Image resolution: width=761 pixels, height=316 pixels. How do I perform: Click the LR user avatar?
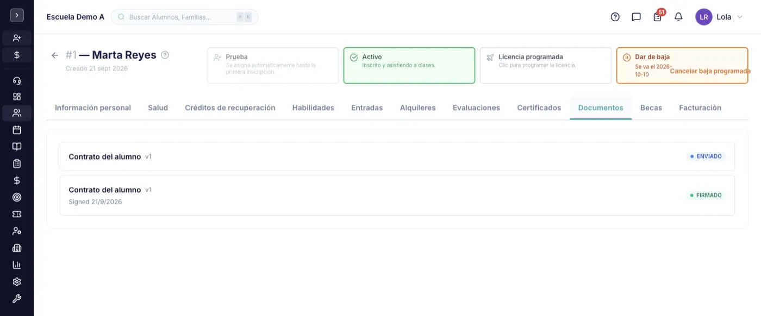pos(704,17)
